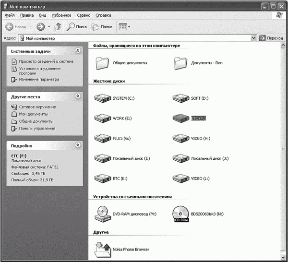Collapse the Другие места panel
The image size is (288, 262).
click(x=78, y=96)
